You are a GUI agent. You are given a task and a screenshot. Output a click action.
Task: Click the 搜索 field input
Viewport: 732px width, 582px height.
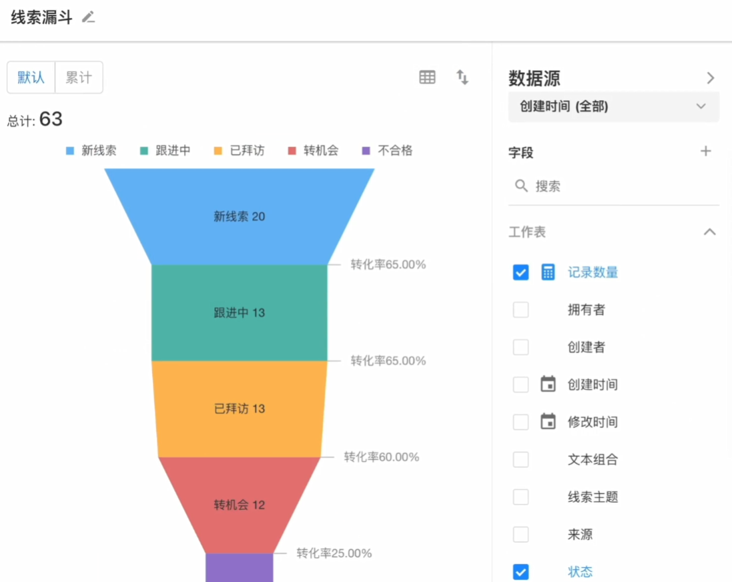tap(621, 186)
